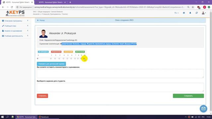This screenshot has height=119, width=212.
Task: Click the РУС keyboard language indicator
Action: pos(203,117)
